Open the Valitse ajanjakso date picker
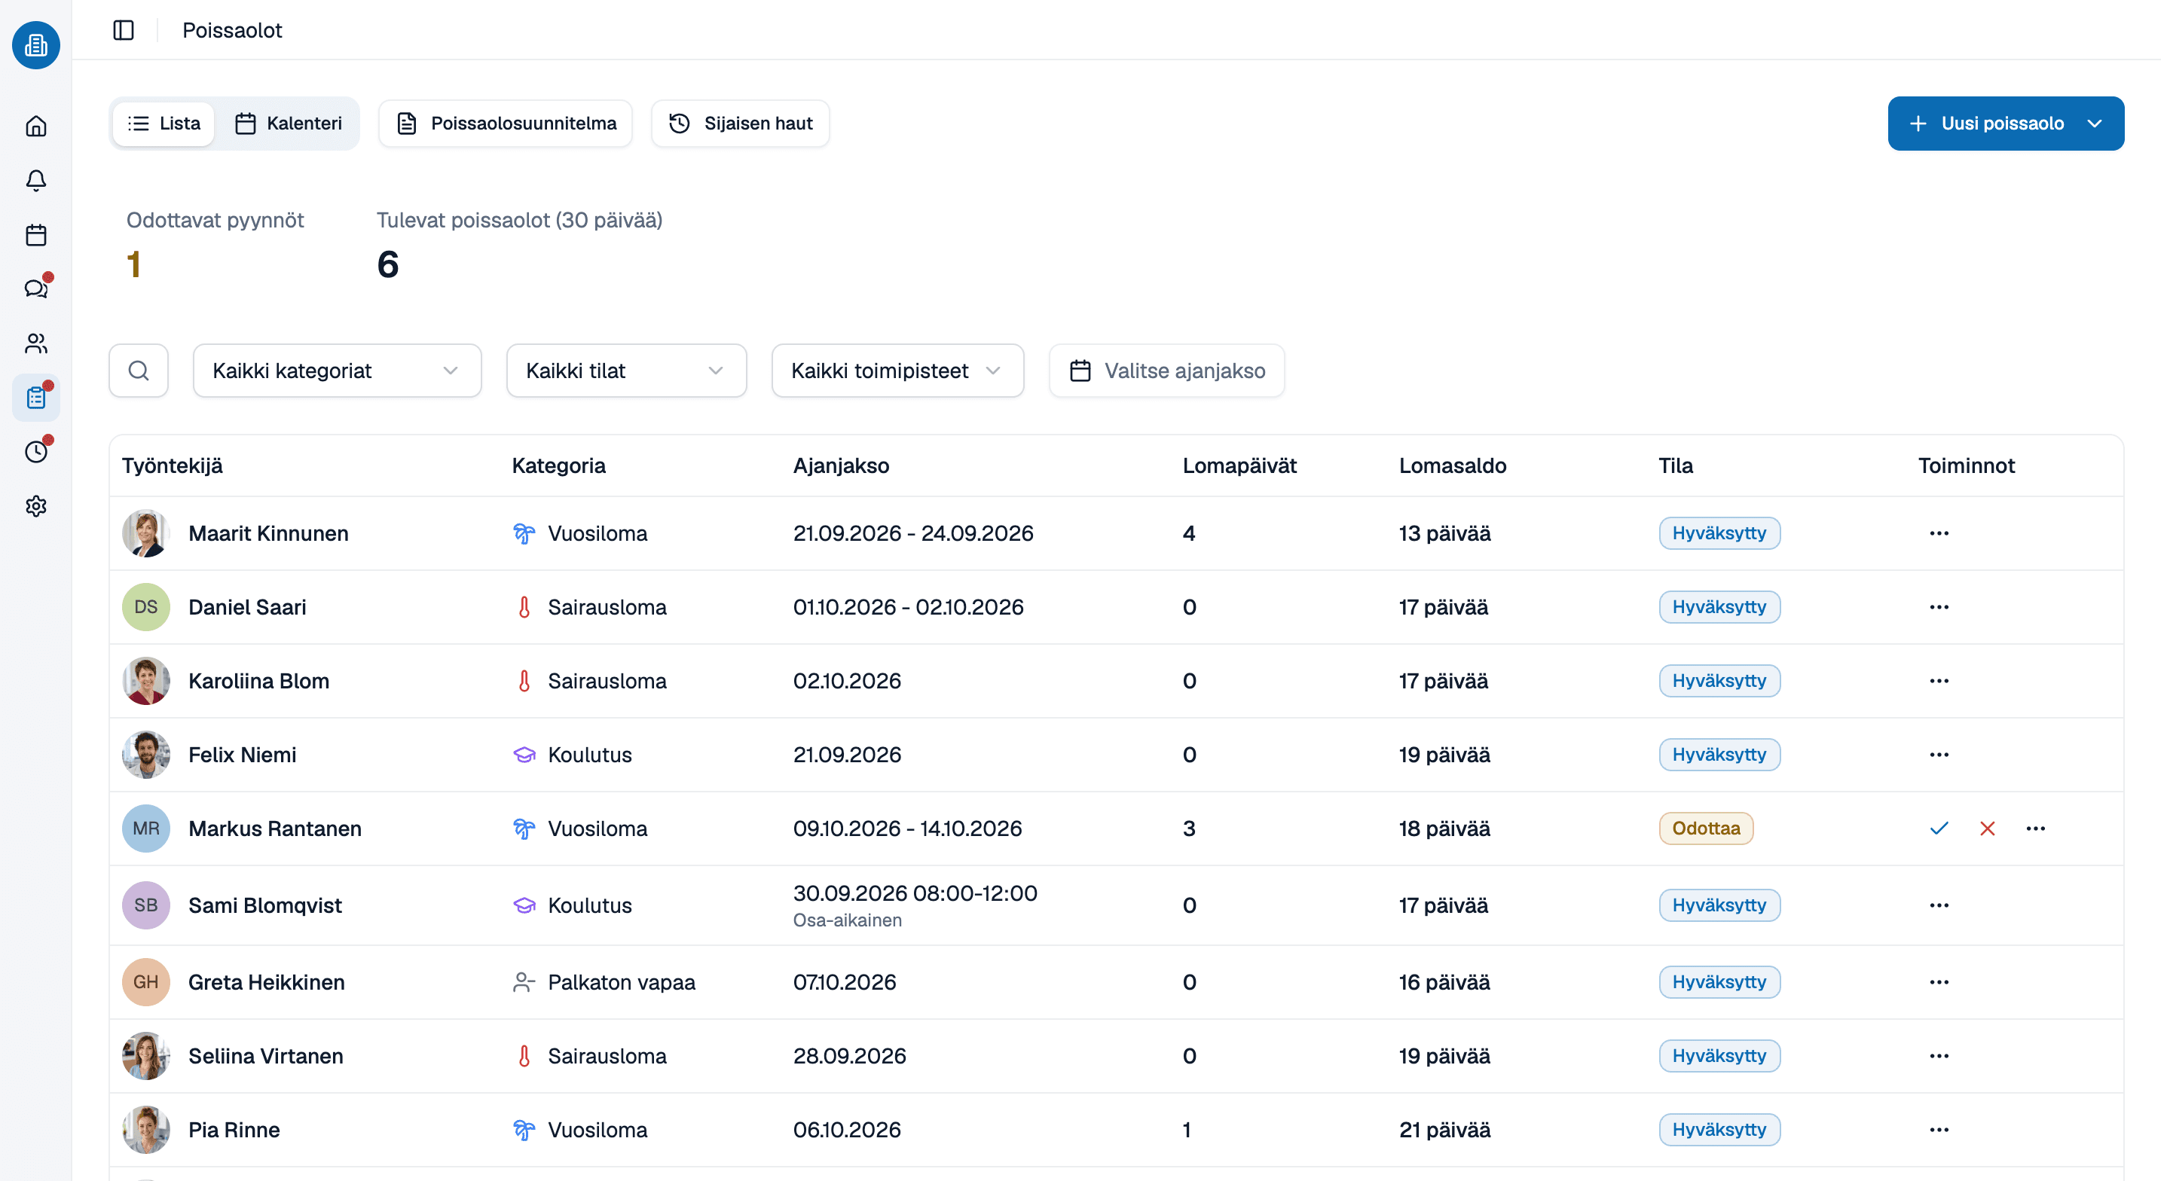Screen dimensions: 2170x1181 [1166, 371]
